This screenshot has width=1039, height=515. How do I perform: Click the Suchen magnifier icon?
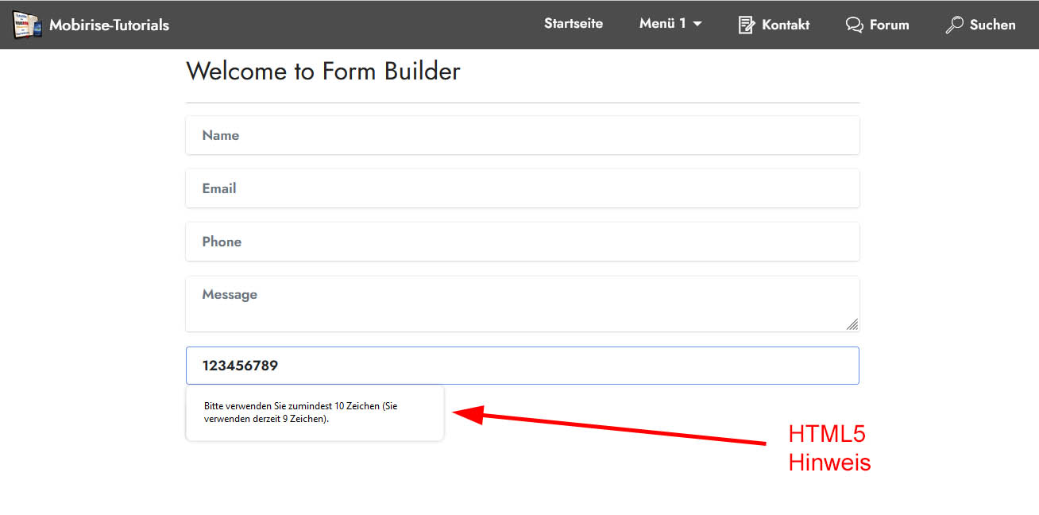coord(954,25)
